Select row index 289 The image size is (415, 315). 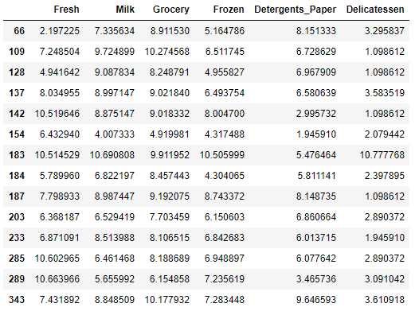tap(17, 279)
